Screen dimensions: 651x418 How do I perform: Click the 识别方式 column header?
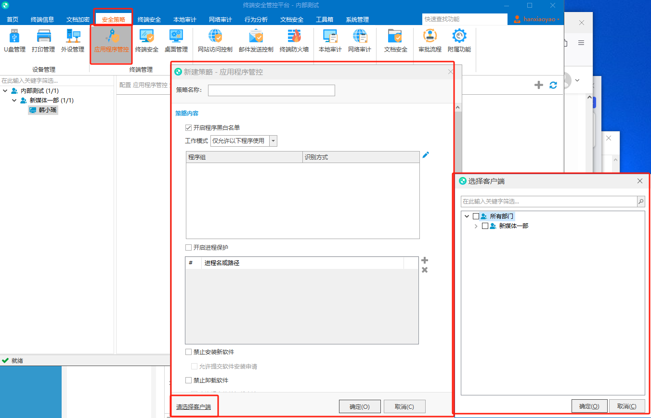pyautogui.click(x=361, y=157)
